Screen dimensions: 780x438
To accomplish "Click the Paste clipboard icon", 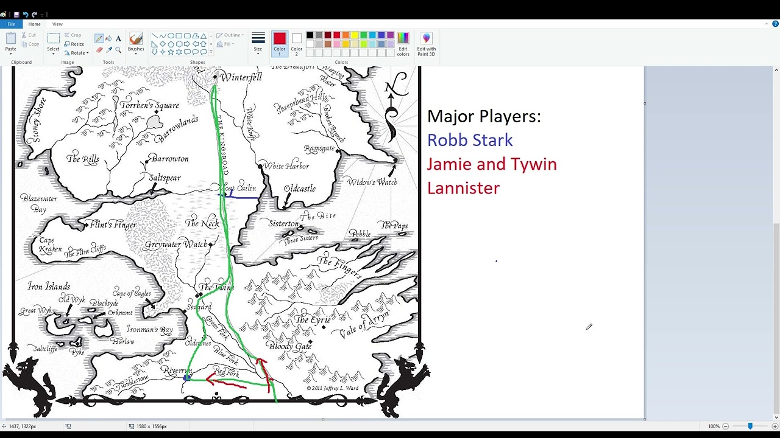I will coord(10,38).
